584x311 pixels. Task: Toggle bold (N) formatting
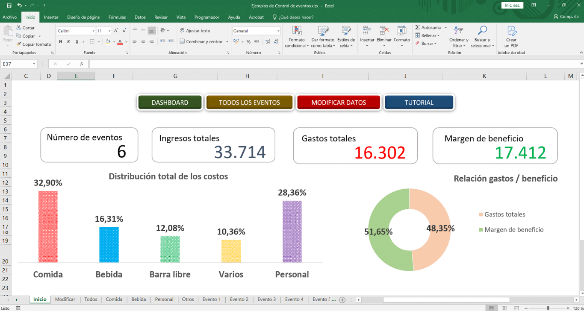(x=60, y=42)
